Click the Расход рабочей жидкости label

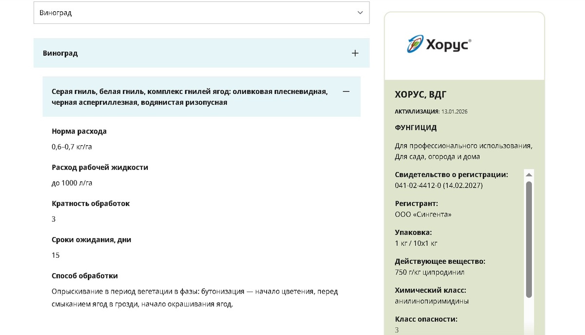pos(100,167)
